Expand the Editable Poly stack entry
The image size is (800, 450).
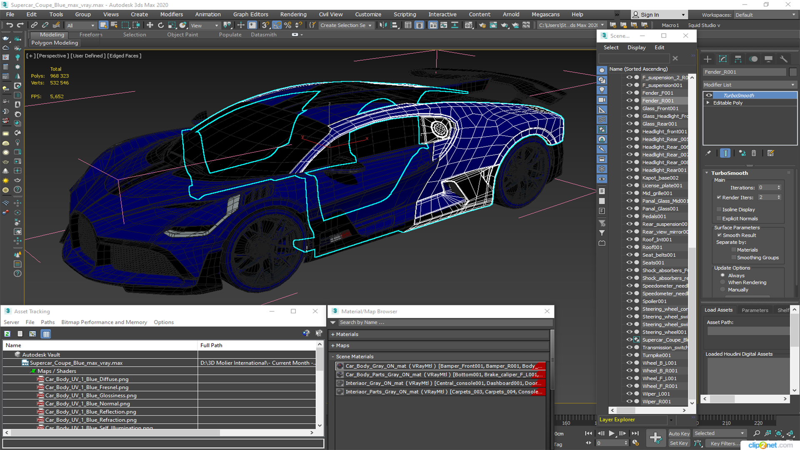707,103
